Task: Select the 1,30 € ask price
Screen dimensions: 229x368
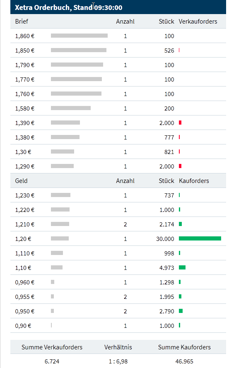Action: click(x=23, y=152)
